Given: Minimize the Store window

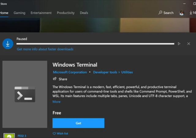Looking at the screenshot, I should [x=184, y=4].
